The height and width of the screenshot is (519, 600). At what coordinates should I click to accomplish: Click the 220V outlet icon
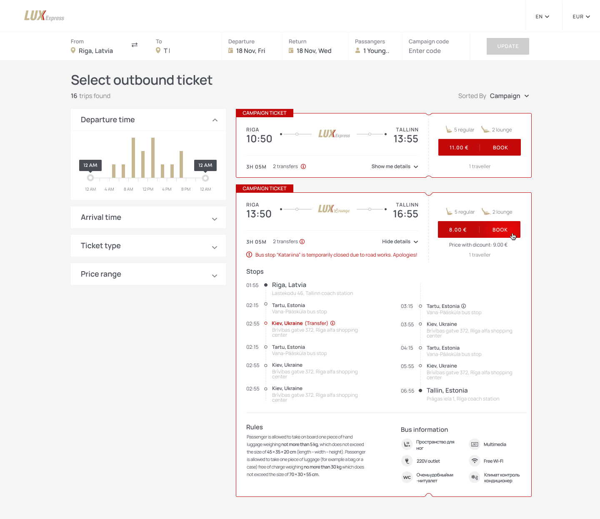pos(407,461)
